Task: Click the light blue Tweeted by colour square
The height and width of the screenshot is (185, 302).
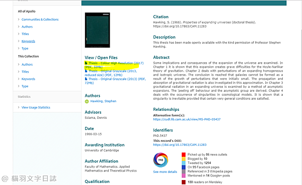Action: pyautogui.click(x=184, y=163)
